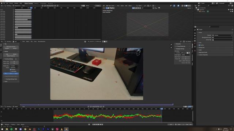Click the Prefetch button
Viewport: 234px width, 131px height.
click(7, 48)
